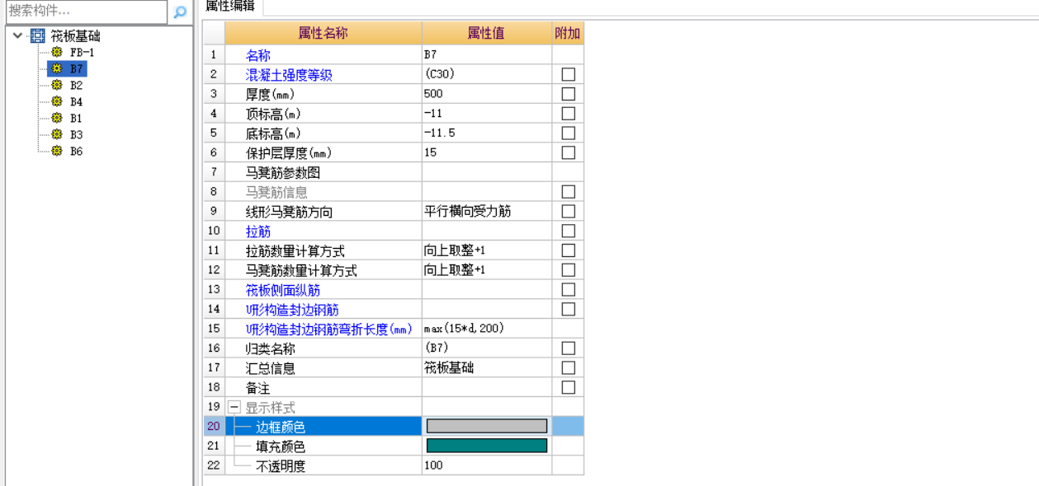The image size is (1039, 486).
Task: Click the 保护层厚度 value 15
Action: pyautogui.click(x=487, y=152)
